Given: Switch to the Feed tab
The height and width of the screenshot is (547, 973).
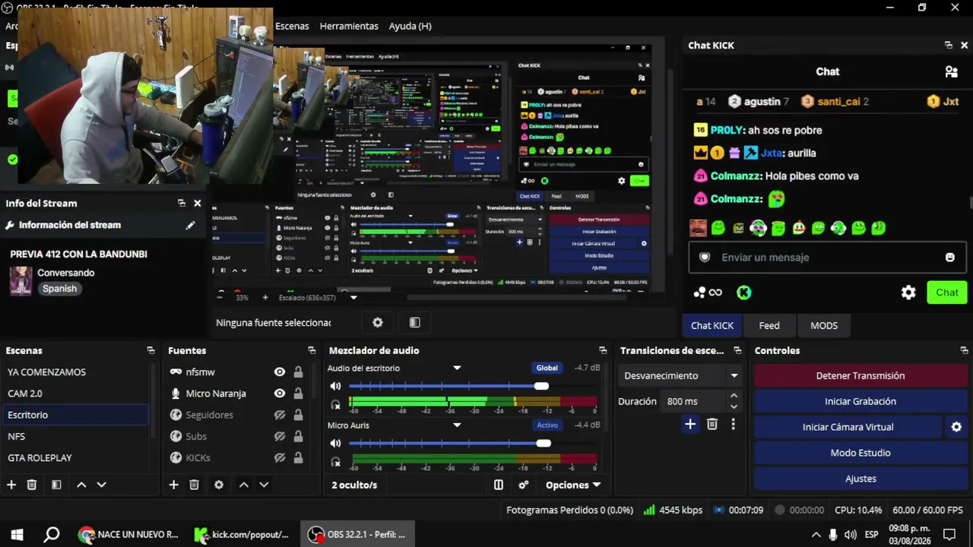Looking at the screenshot, I should click(x=769, y=325).
